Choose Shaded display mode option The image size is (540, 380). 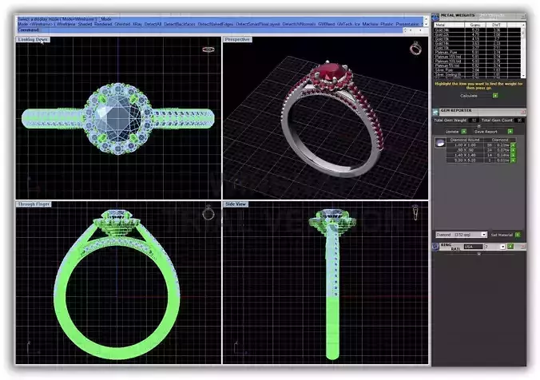[x=85, y=24]
